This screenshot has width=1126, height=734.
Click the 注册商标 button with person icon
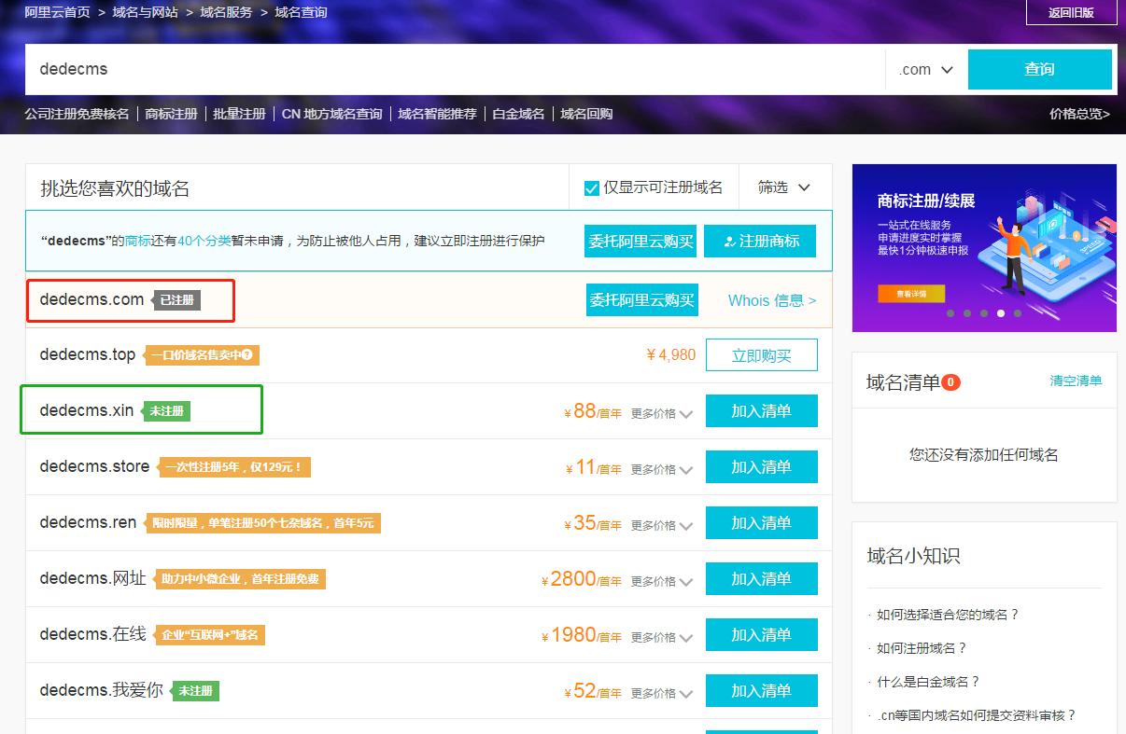pyautogui.click(x=760, y=241)
